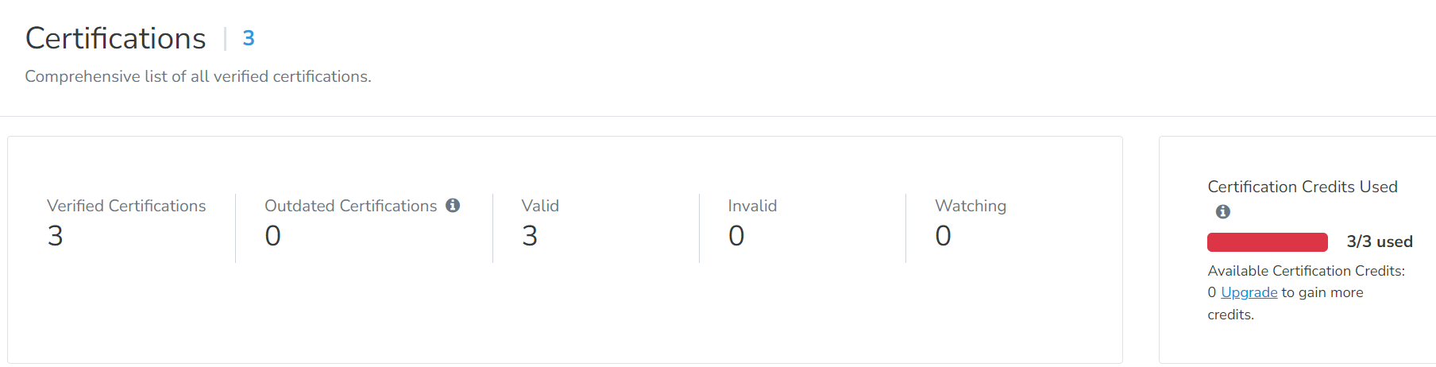
Task: Select the Valid stat label
Action: tap(540, 206)
